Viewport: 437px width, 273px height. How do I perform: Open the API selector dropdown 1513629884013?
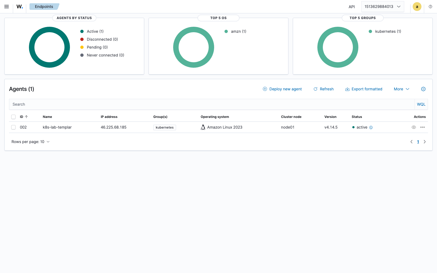pyautogui.click(x=382, y=7)
